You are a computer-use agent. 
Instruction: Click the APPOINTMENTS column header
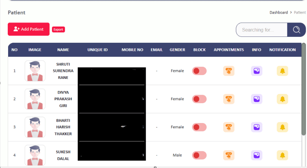pos(228,50)
